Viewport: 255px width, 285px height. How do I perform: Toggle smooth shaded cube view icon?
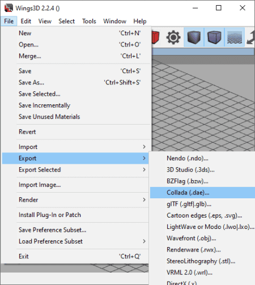[x=194, y=37]
